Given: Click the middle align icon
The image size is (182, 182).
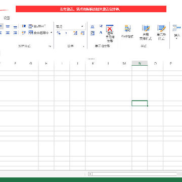Looking at the screenshot, I should (x=8, y=26).
